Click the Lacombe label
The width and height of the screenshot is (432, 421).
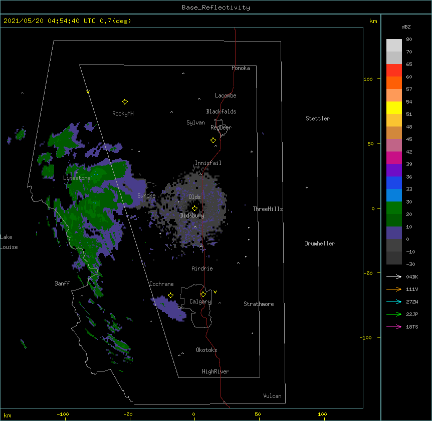226,95
